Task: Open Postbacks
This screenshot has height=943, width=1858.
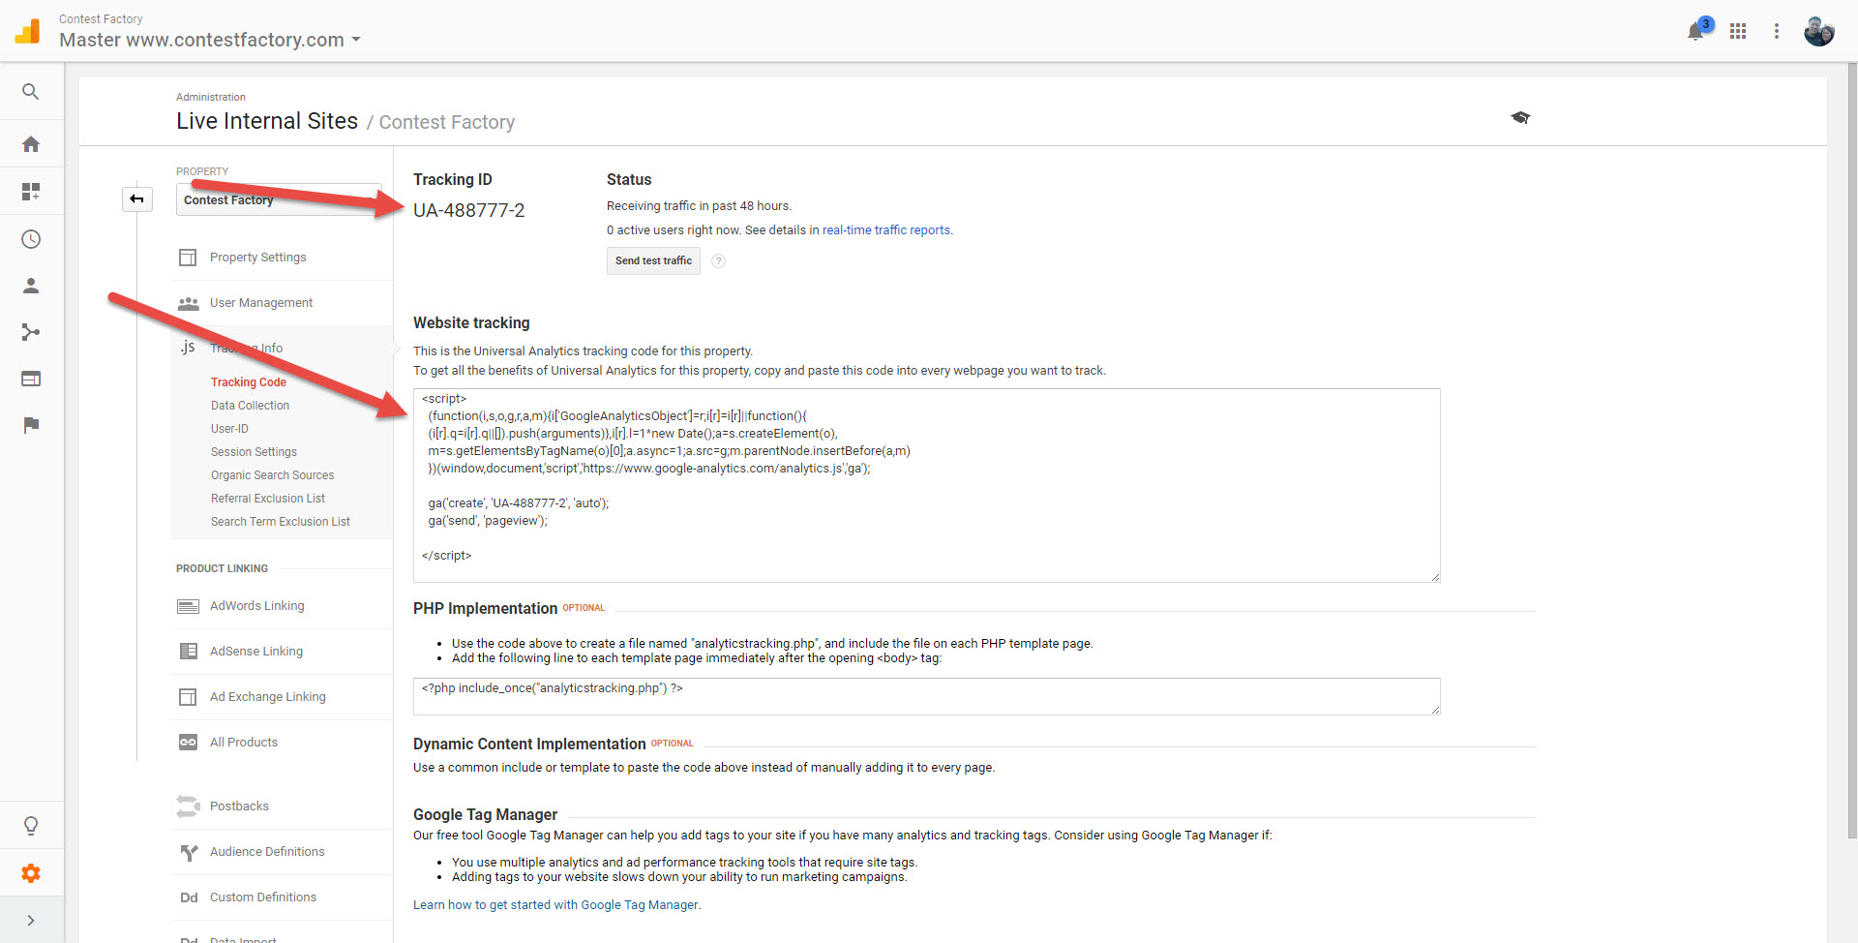Action: 239,806
